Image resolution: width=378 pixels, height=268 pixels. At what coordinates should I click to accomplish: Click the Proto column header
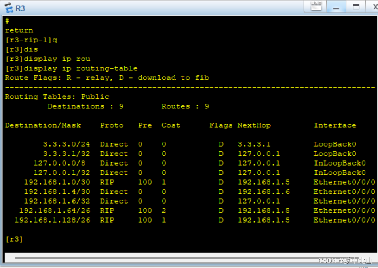click(112, 125)
